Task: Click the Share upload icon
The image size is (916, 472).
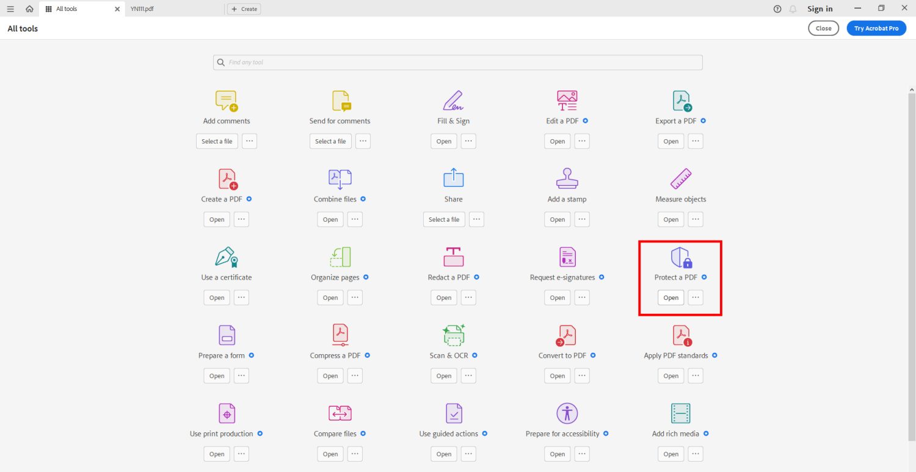Action: coord(453,178)
